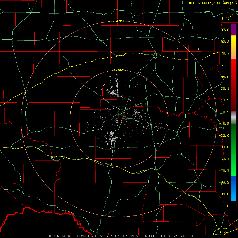The height and width of the screenshot is (238, 238).
Task: Click the purple segment of velocity color bar
Action: point(234,29)
